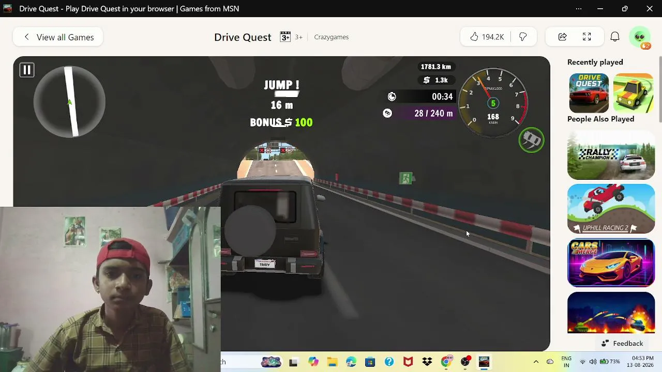
Task: Click the 00:34 timer value
Action: tap(442, 97)
